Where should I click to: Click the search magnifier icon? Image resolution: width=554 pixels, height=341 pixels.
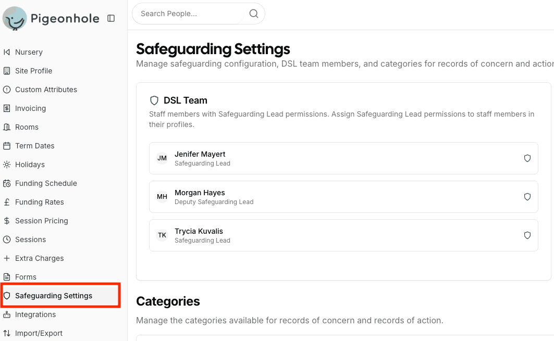click(254, 14)
